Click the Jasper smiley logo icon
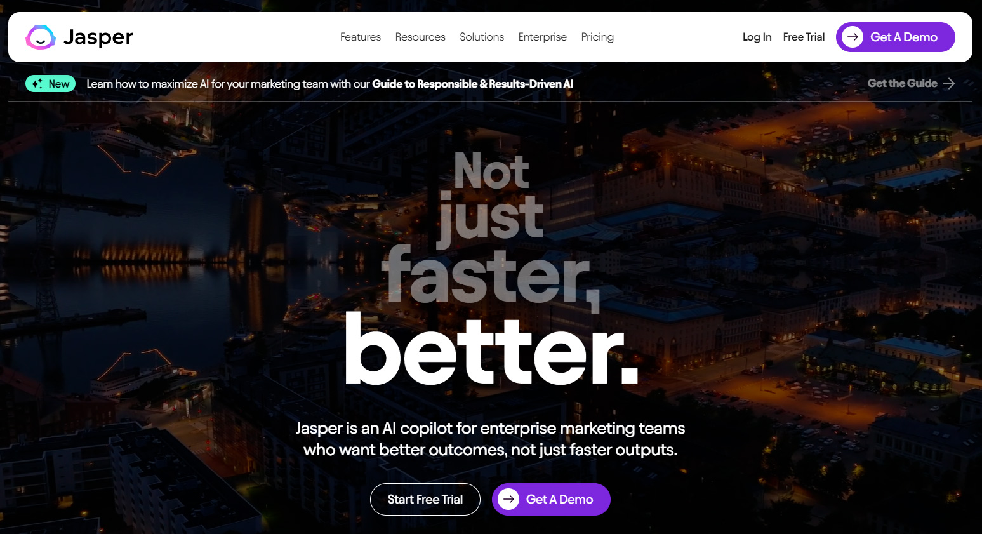 point(41,37)
